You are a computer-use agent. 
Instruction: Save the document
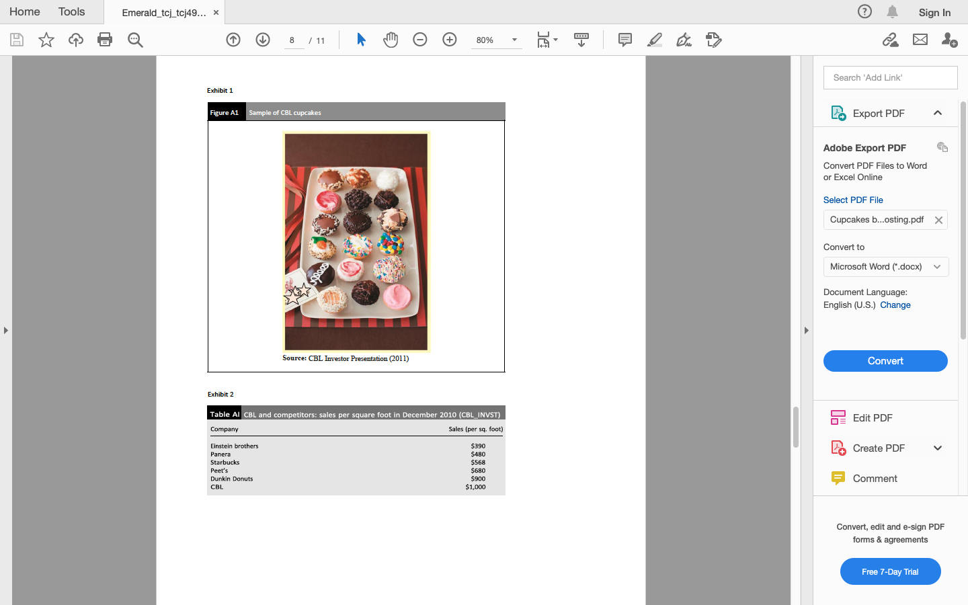click(x=15, y=40)
